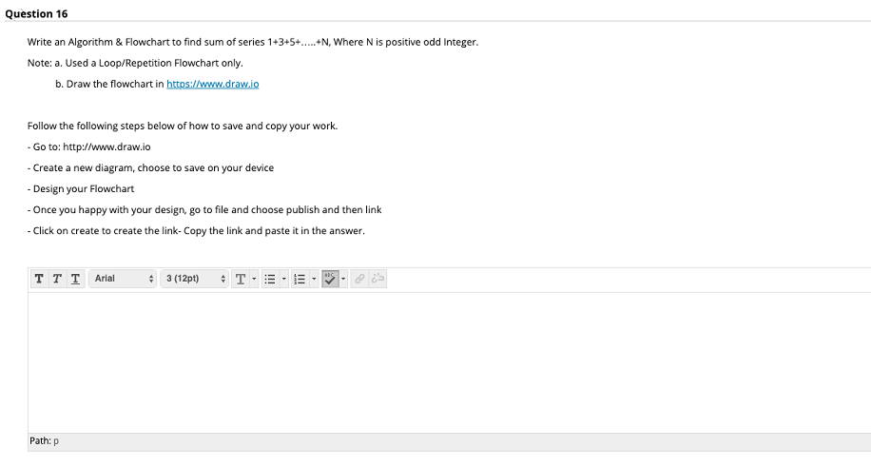Open the https://www.draw.io hyperlink

click(213, 84)
